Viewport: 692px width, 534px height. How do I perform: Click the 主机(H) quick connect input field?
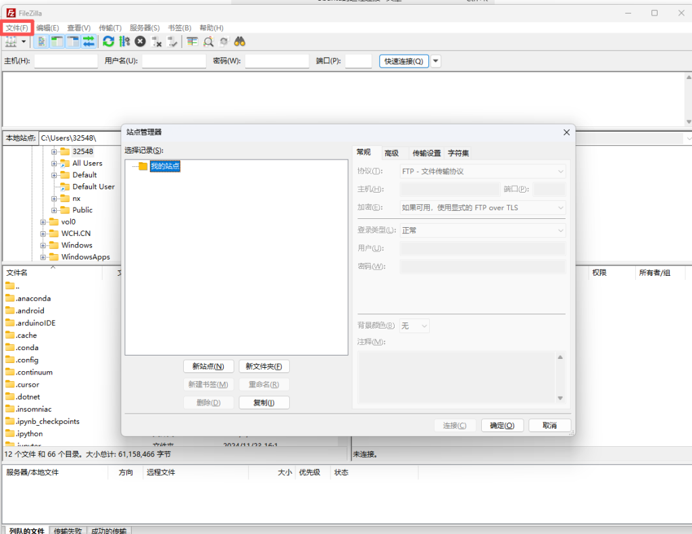pyautogui.click(x=66, y=61)
